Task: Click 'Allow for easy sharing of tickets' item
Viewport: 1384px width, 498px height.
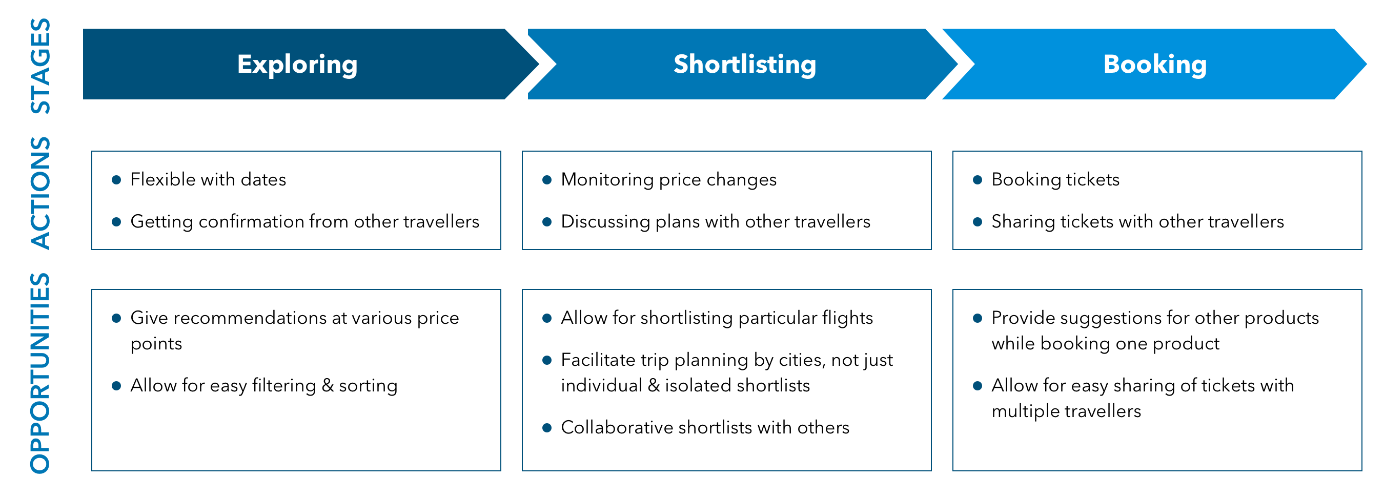Action: [1142, 398]
